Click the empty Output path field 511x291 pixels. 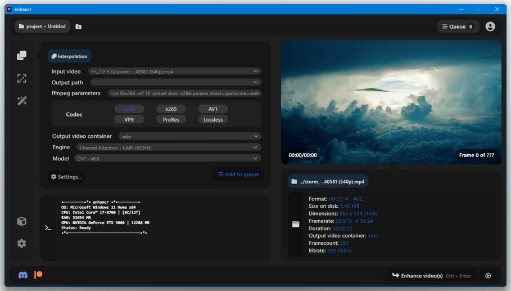[176, 82]
